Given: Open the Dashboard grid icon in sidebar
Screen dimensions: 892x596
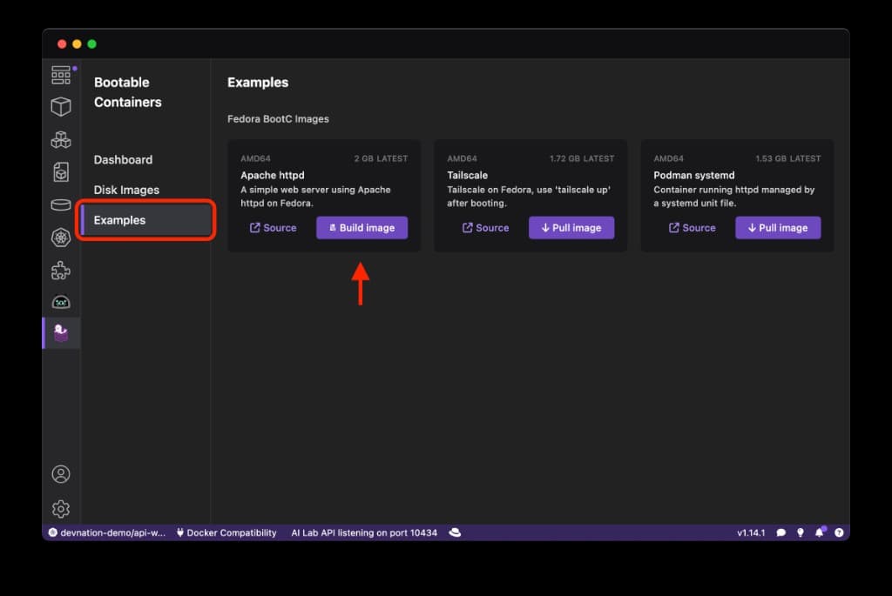Looking at the screenshot, I should pyautogui.click(x=61, y=74).
